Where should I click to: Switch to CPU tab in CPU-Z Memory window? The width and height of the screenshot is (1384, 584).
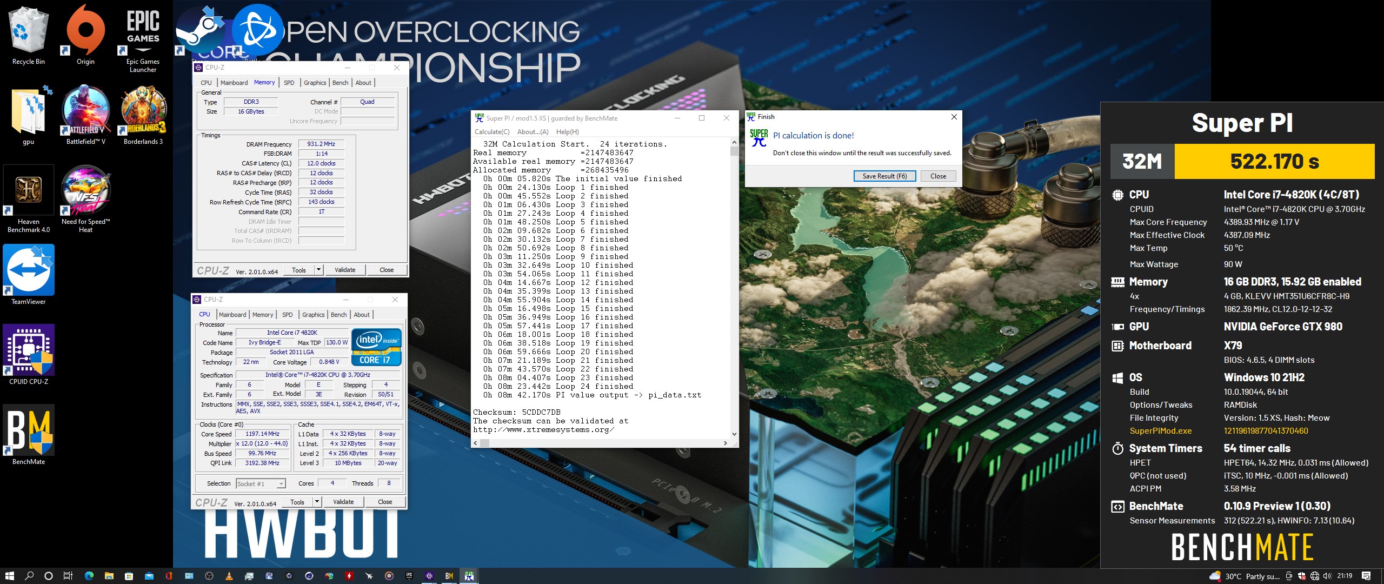[206, 83]
